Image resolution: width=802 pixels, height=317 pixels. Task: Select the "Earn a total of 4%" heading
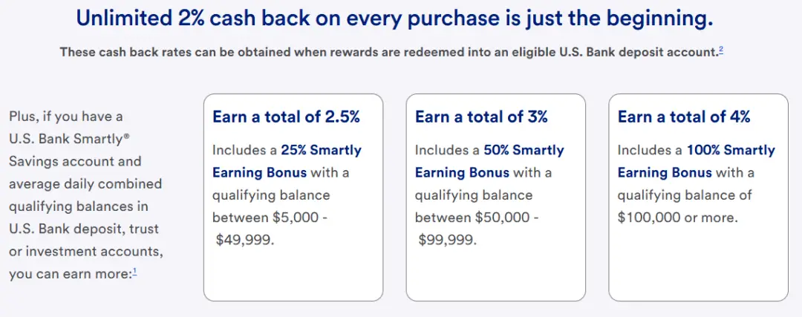coord(684,117)
